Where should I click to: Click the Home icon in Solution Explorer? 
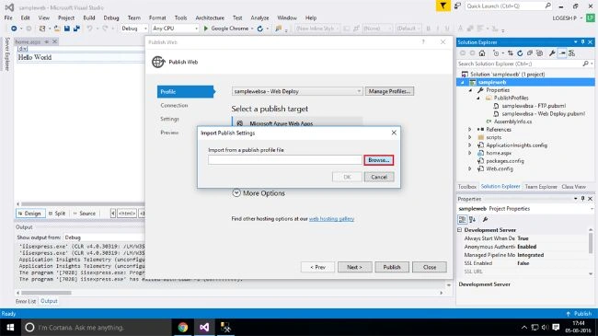pyautogui.click(x=482, y=53)
